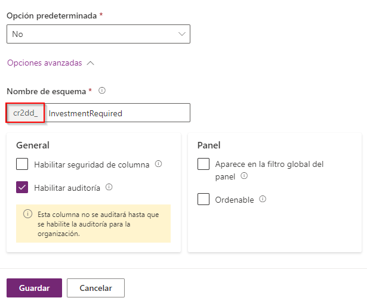Click info icon beside Habilitar seguridad de columna

[158, 164]
